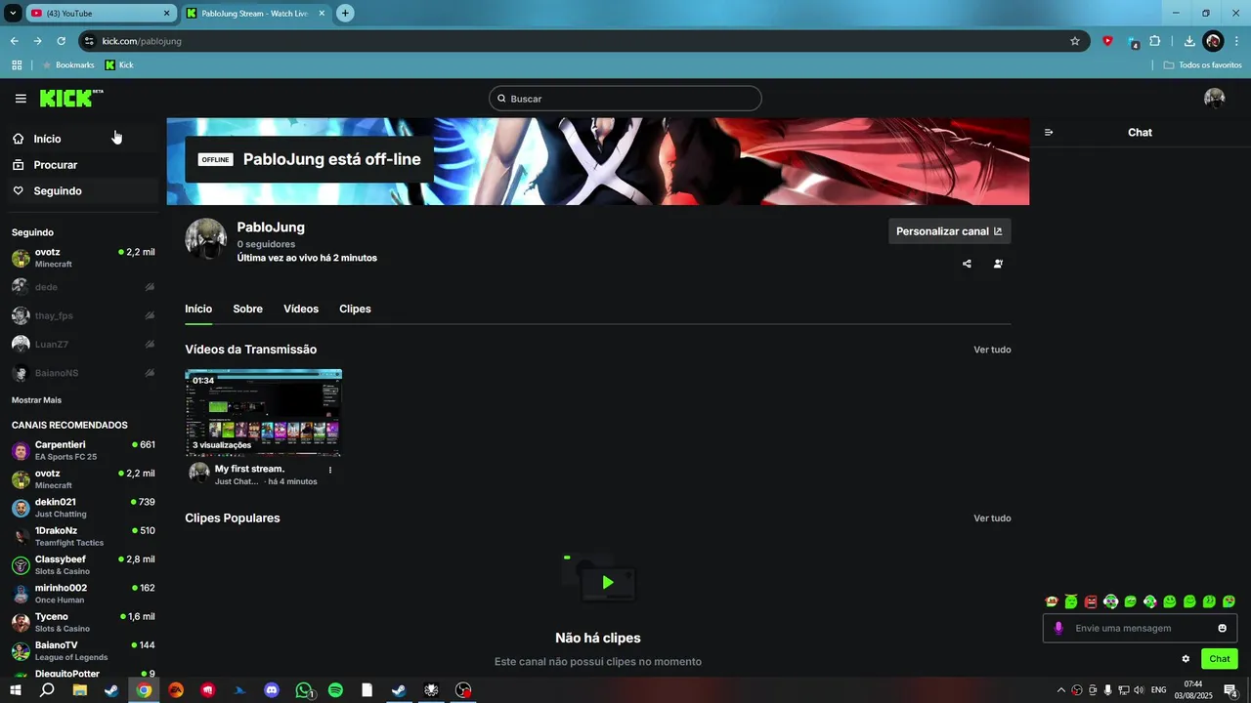Open the Chrome three-dot menu

[x=1237, y=41]
